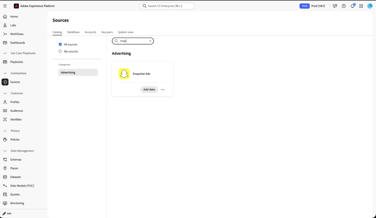Open the notifications bell

tap(352, 6)
